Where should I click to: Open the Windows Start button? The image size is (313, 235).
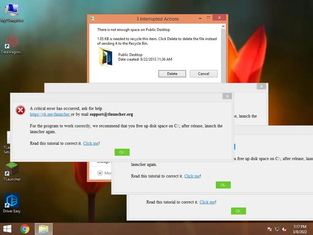[x=7, y=229]
